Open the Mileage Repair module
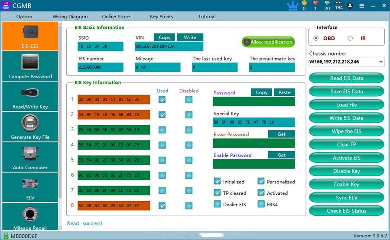Screen dimensions: 390x240 [30, 217]
